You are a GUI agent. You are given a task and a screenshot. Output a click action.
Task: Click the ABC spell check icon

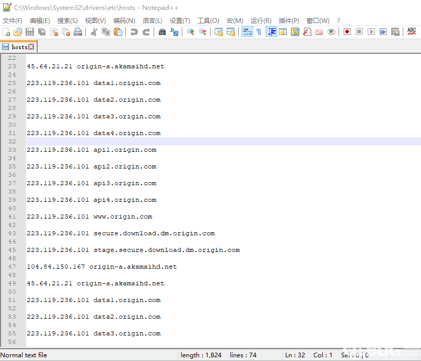tap(411, 32)
